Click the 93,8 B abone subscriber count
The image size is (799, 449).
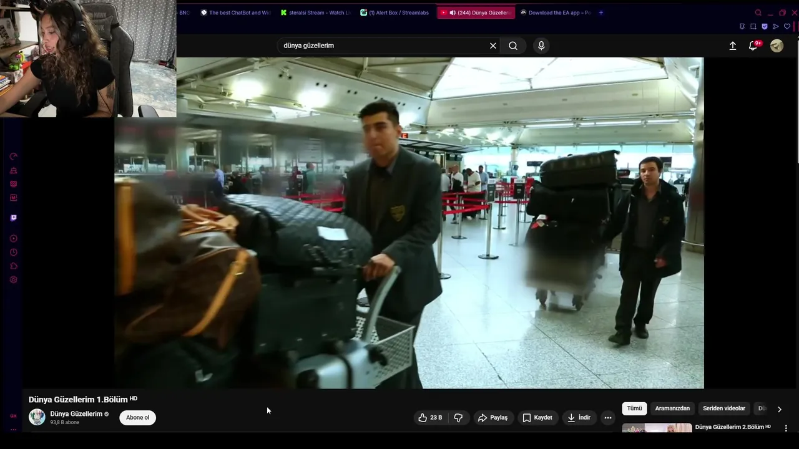coord(65,423)
